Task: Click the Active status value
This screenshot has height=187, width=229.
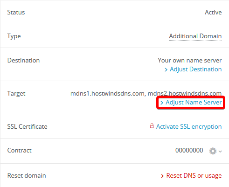Action: click(x=213, y=12)
